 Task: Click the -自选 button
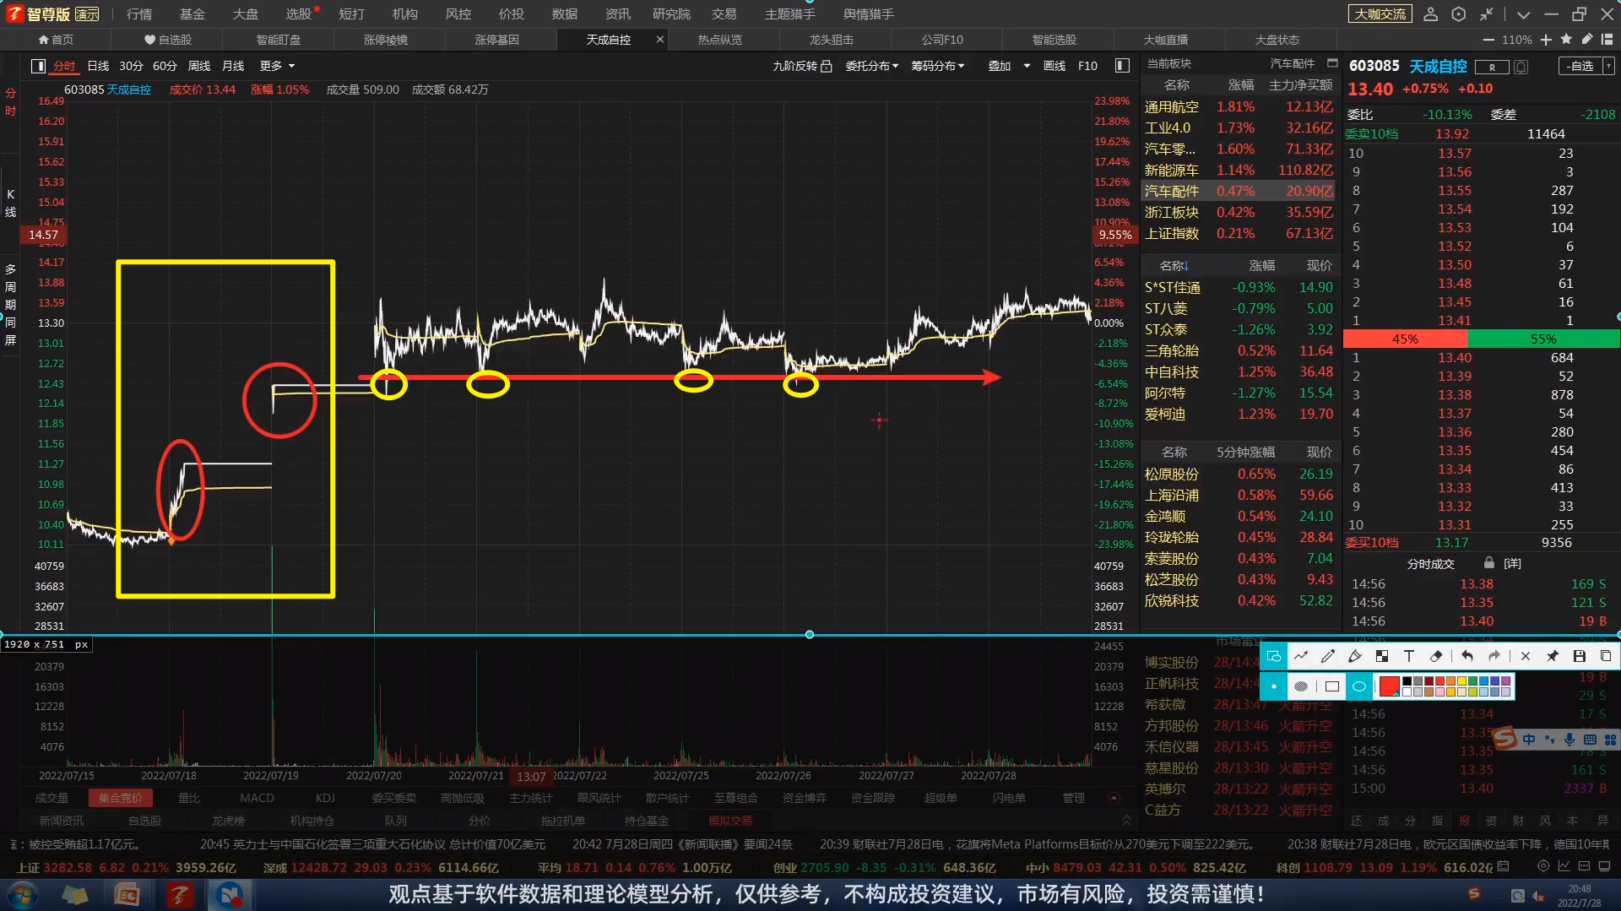click(1579, 66)
